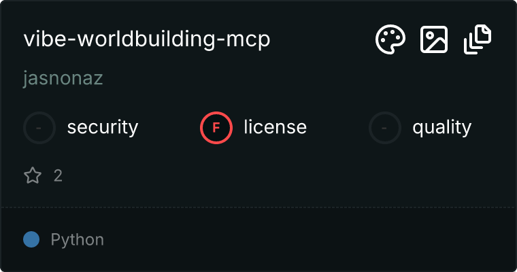The image size is (517, 272).
Task: Click the image picture icon
Action: [x=434, y=39]
